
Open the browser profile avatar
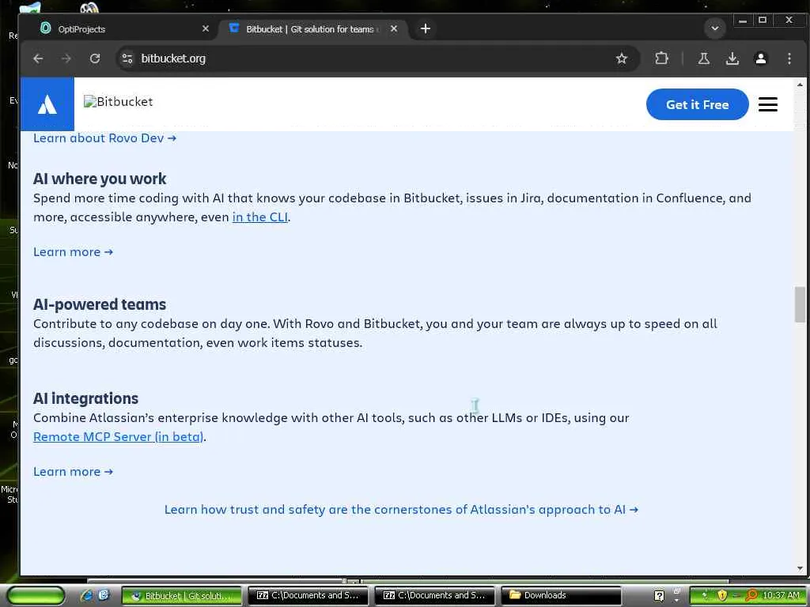[760, 58]
